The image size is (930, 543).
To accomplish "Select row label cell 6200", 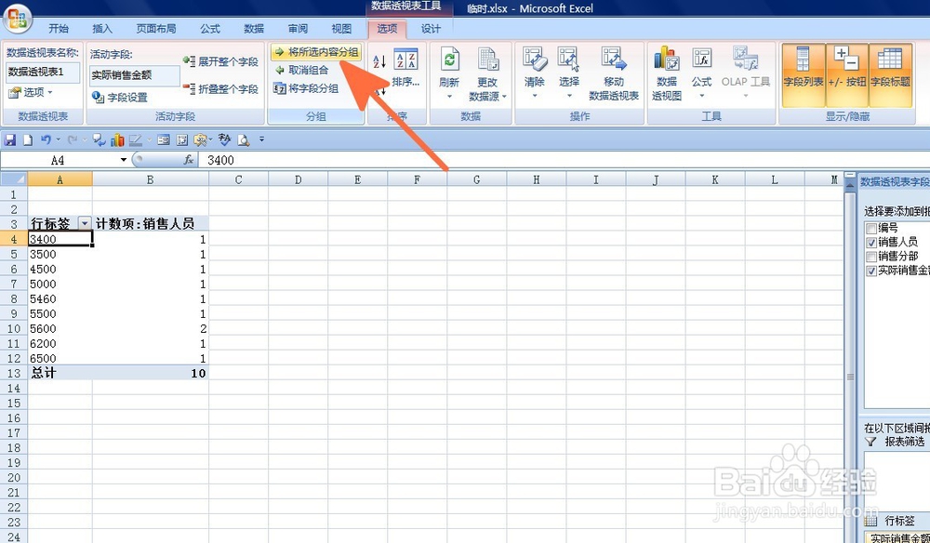I will (60, 343).
